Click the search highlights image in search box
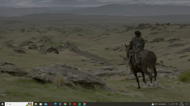Image resolution: width=190 pixels, height=106 pixels. tap(29, 104)
